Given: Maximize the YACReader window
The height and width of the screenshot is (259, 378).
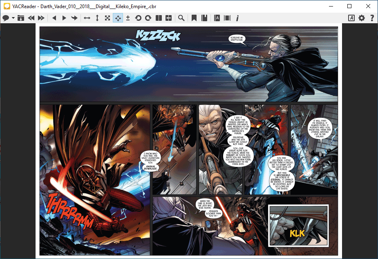Looking at the screenshot, I should coord(349,6).
